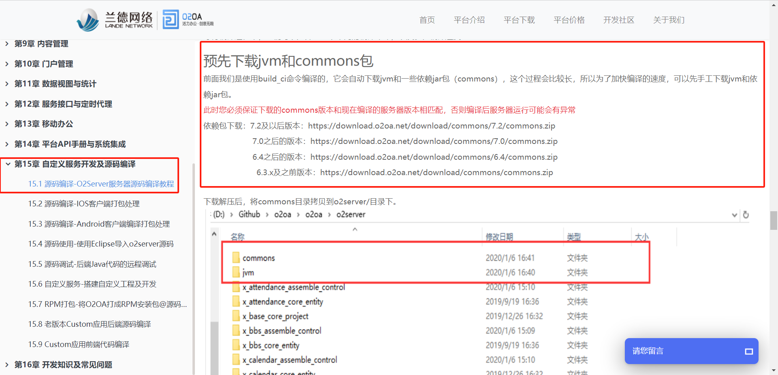Open the 平台价格 nav item

click(x=569, y=20)
